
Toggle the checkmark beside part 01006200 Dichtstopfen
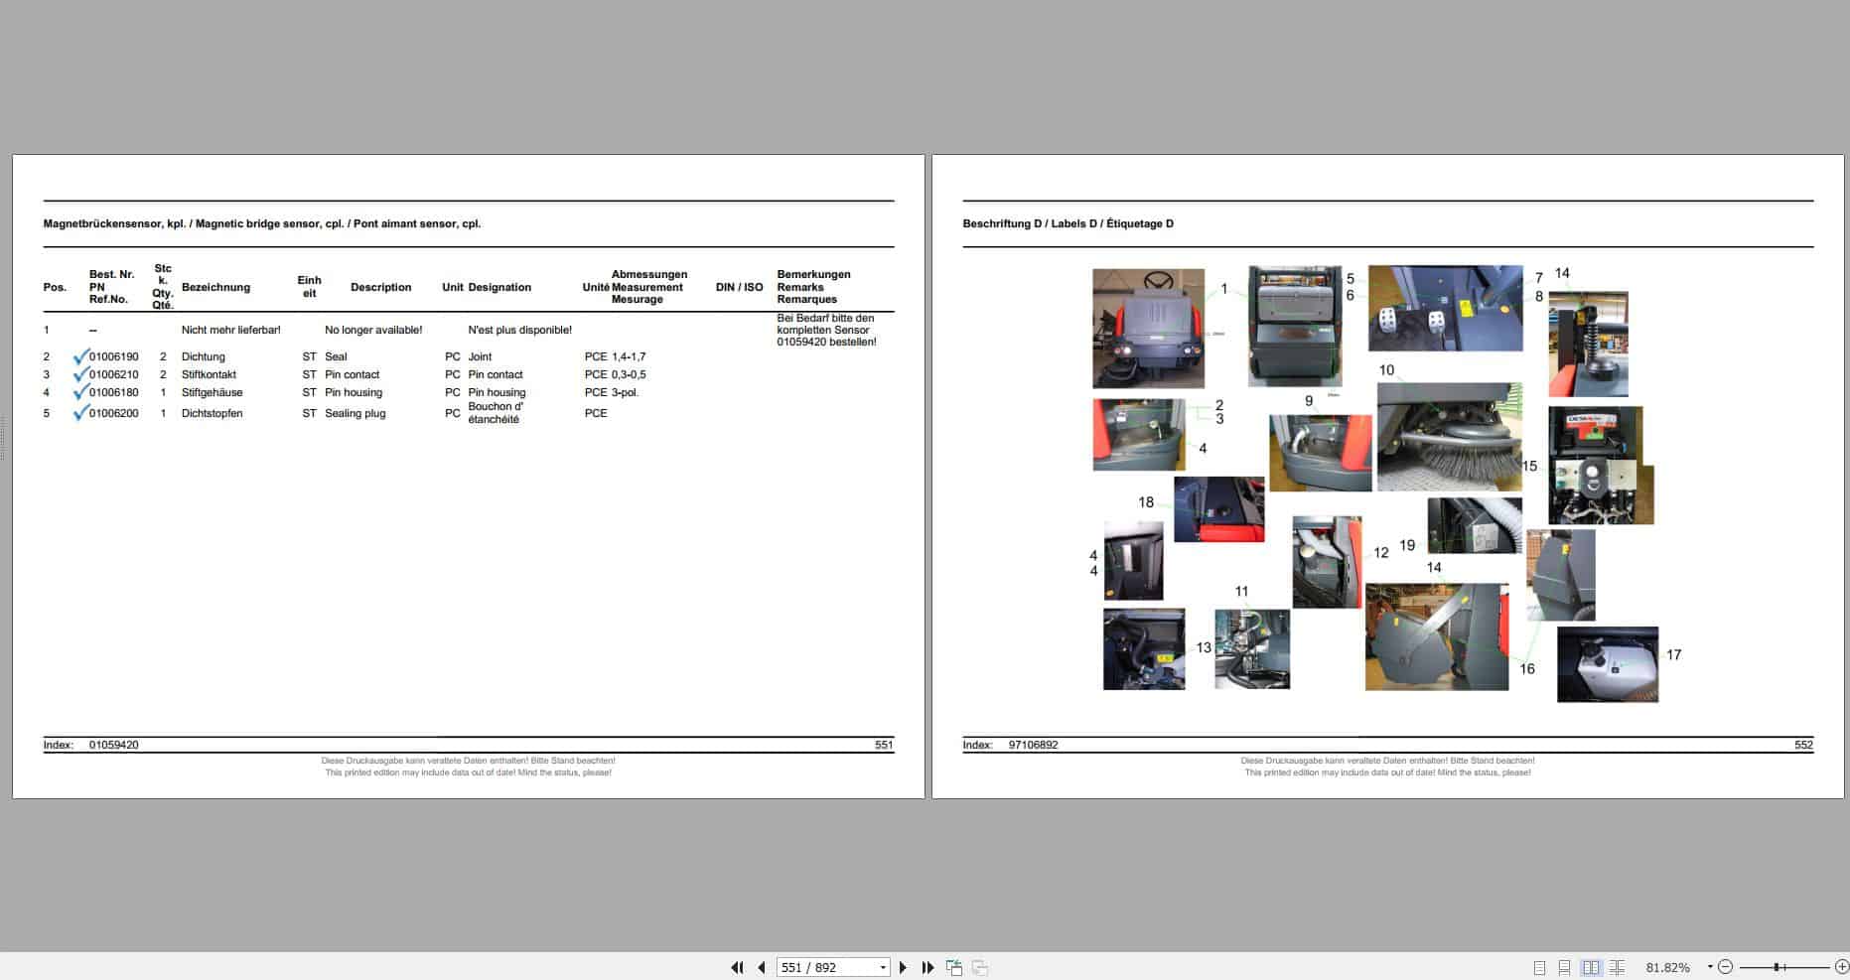[x=80, y=412]
